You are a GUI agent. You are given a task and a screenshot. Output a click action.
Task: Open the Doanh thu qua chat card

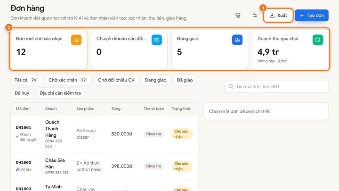click(291, 49)
